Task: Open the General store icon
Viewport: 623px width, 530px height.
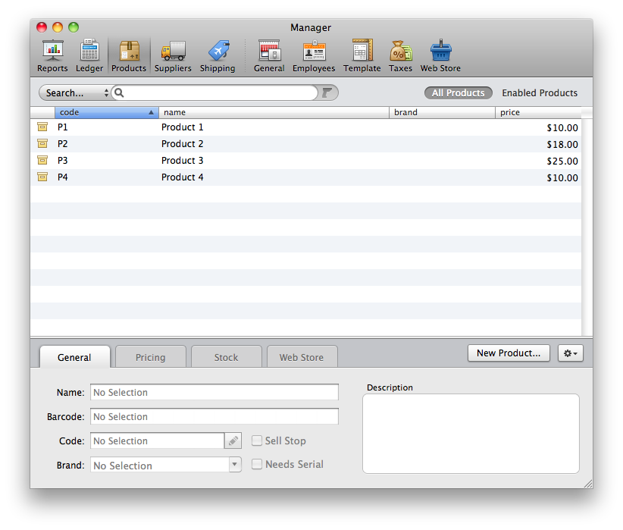Action: [x=269, y=55]
